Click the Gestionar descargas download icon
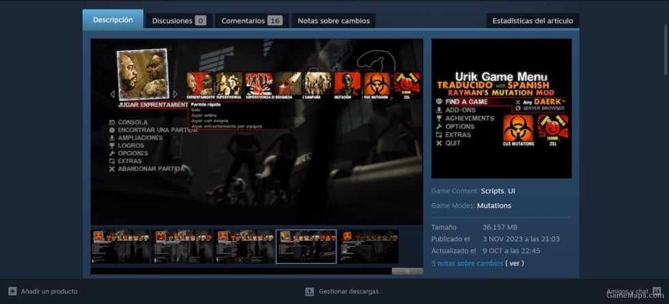This screenshot has width=669, height=304. coord(310,292)
